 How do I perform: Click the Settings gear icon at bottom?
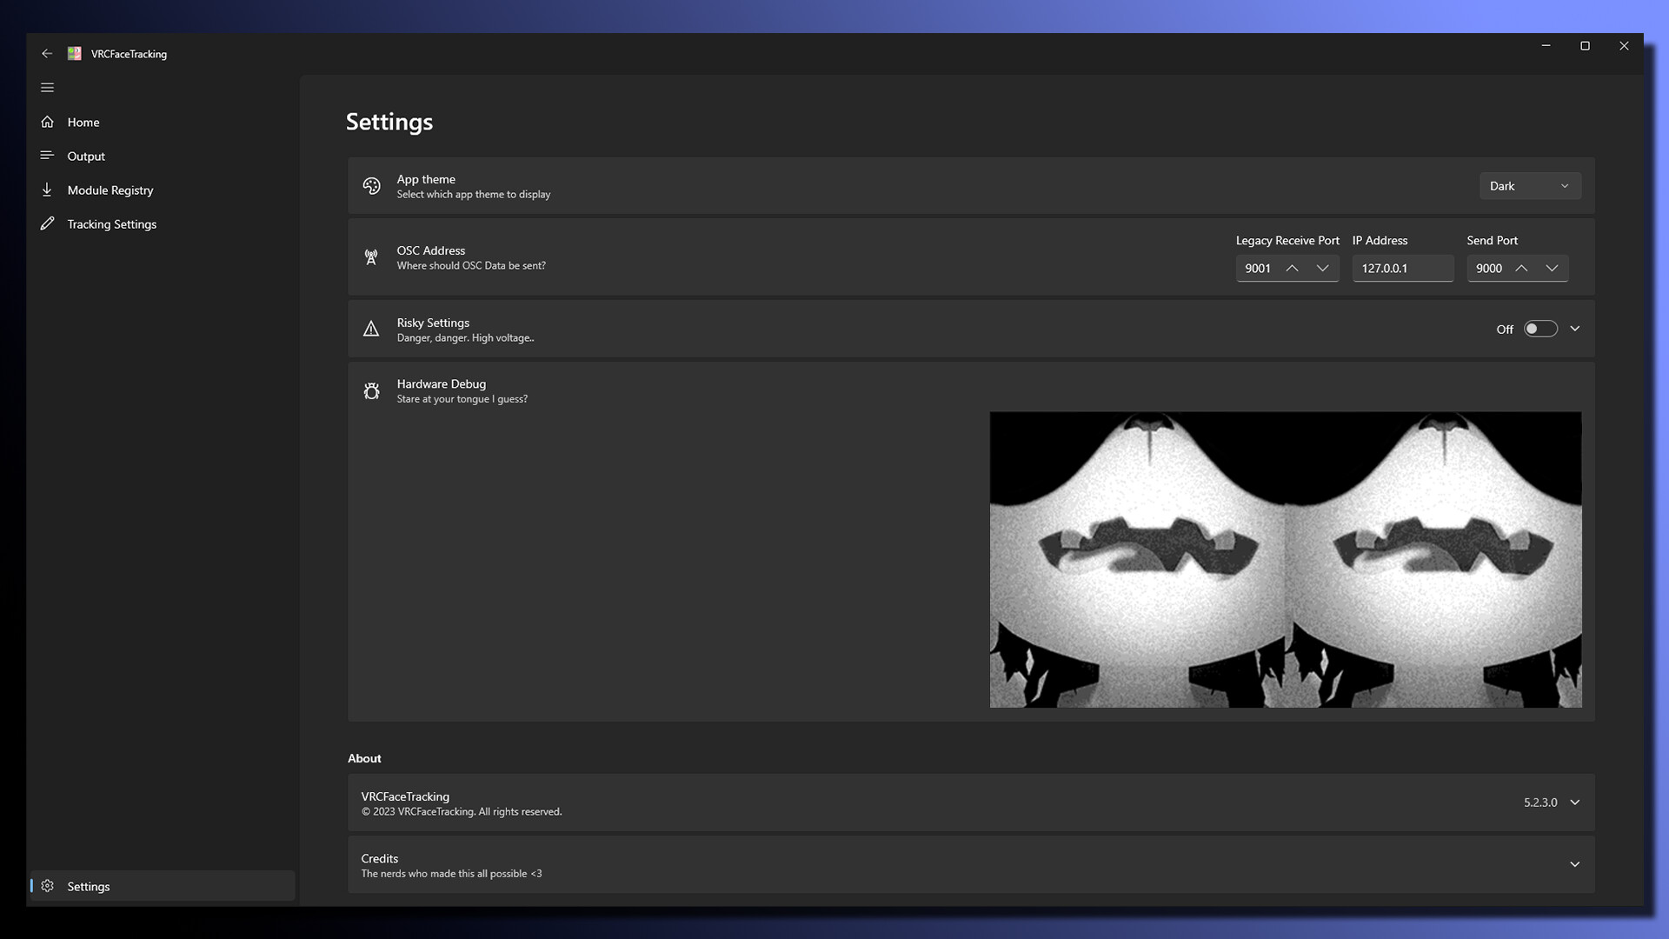48,886
